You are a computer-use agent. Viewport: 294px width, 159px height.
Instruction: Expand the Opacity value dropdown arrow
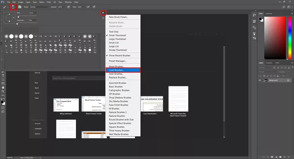pyautogui.click(x=64, y=7)
